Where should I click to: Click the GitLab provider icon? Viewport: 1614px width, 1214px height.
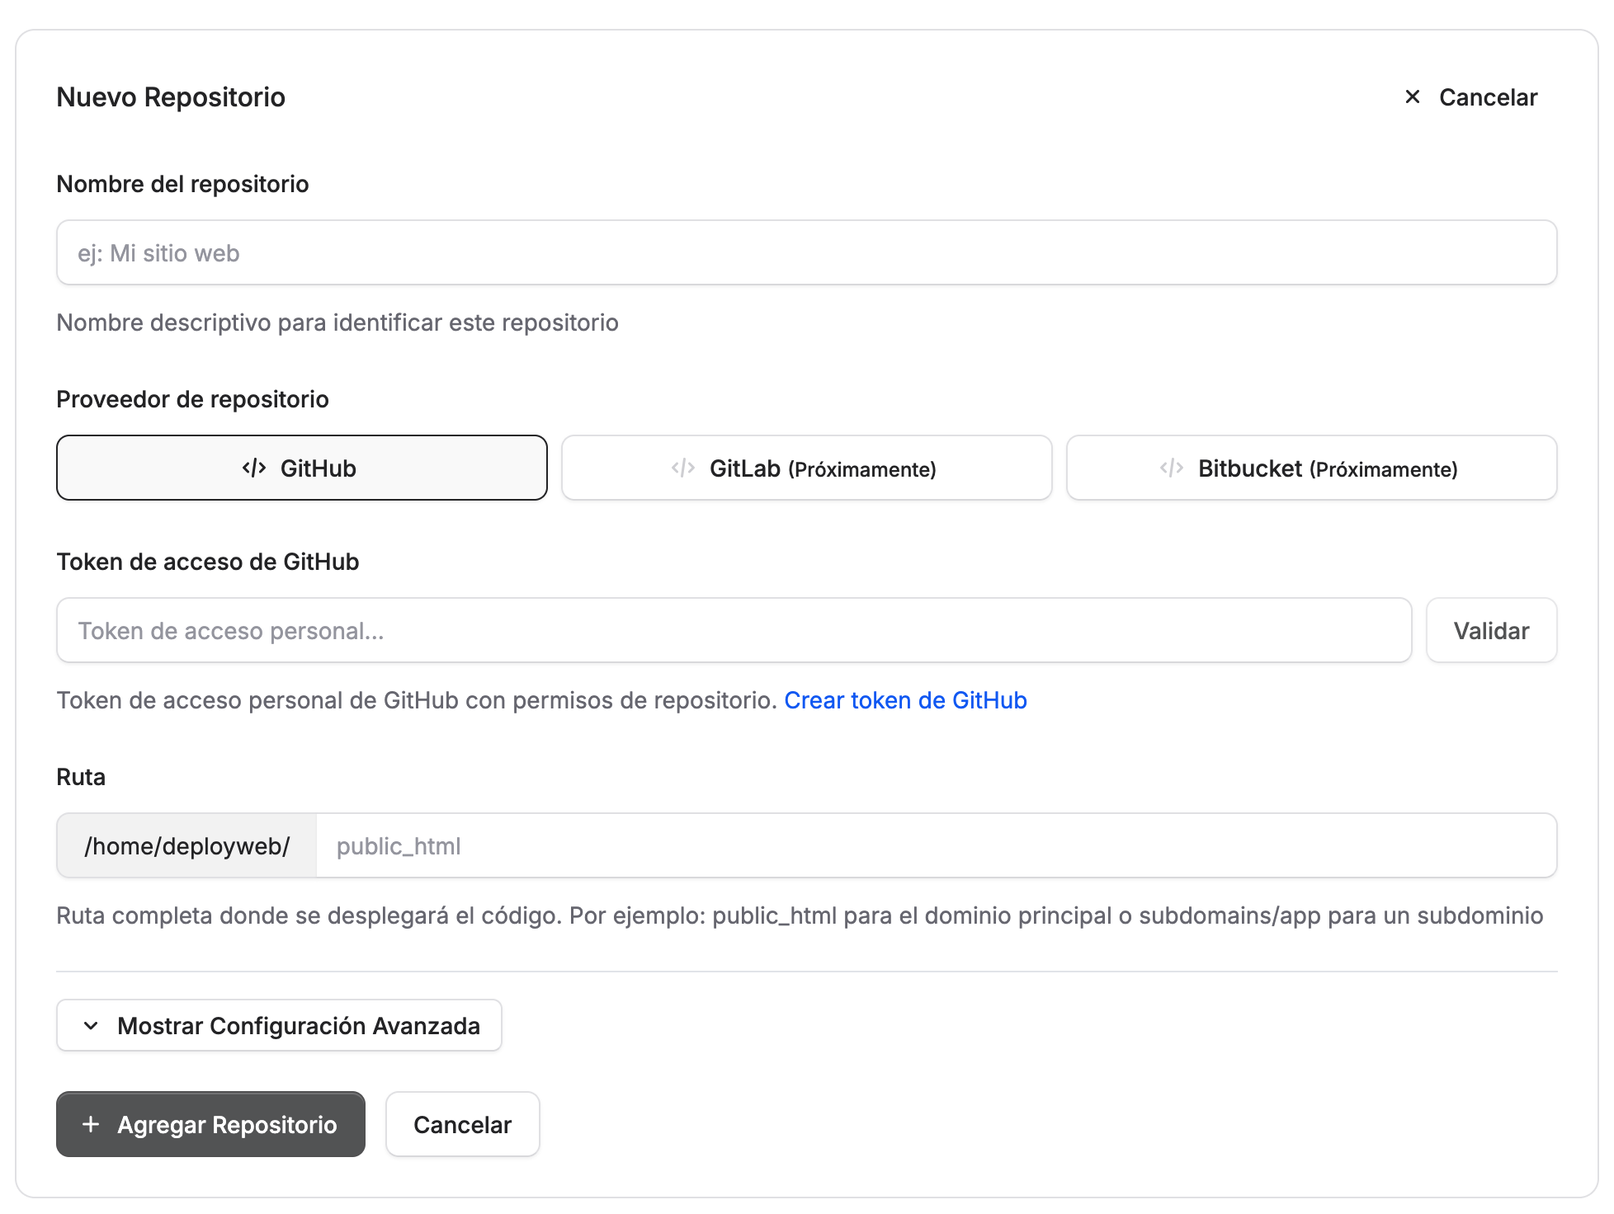click(682, 468)
